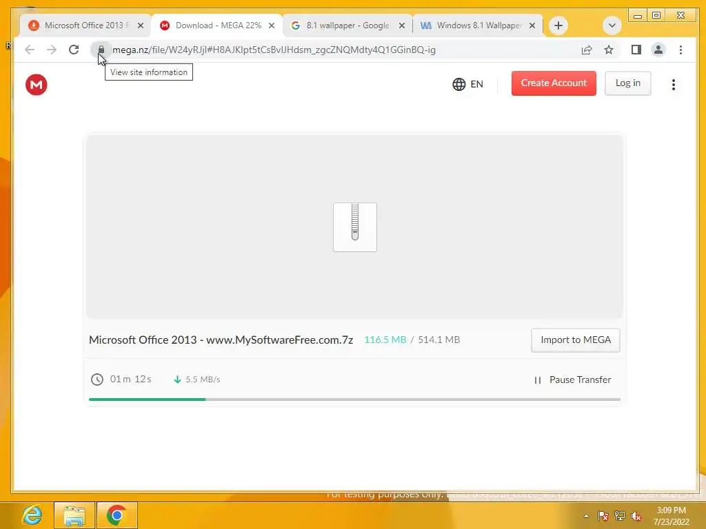
Task: Close the Windows 8.1 Wallpaper tab
Action: pos(532,25)
